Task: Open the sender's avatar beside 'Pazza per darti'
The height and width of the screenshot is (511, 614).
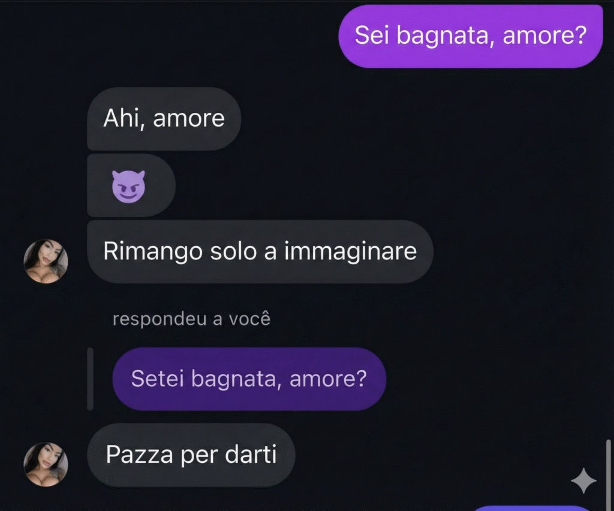Action: [x=46, y=464]
